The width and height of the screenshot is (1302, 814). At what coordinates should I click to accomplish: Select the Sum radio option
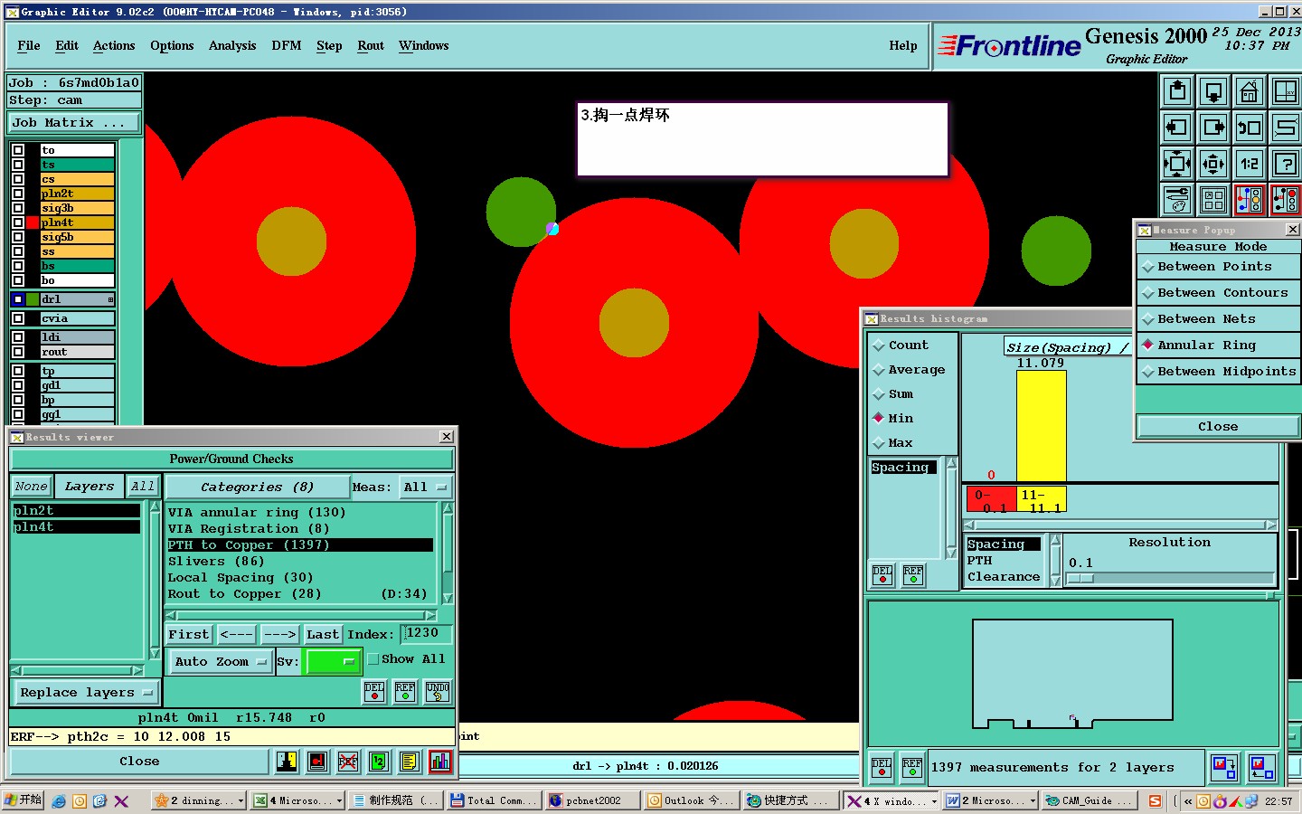click(893, 394)
